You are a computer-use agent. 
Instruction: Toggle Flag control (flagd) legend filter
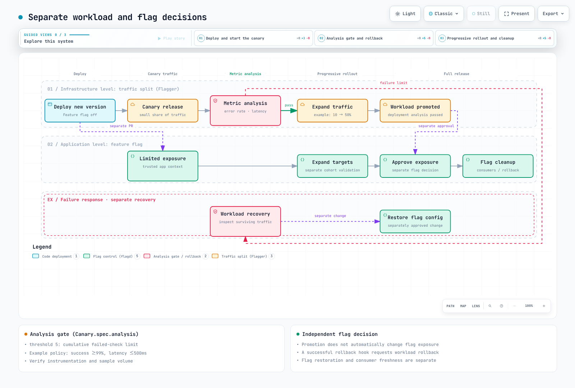click(112, 256)
